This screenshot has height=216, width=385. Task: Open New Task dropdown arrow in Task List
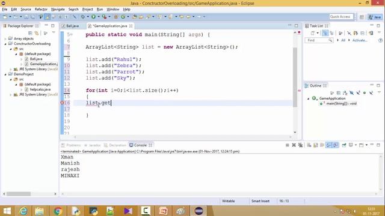pyautogui.click(x=318, y=33)
